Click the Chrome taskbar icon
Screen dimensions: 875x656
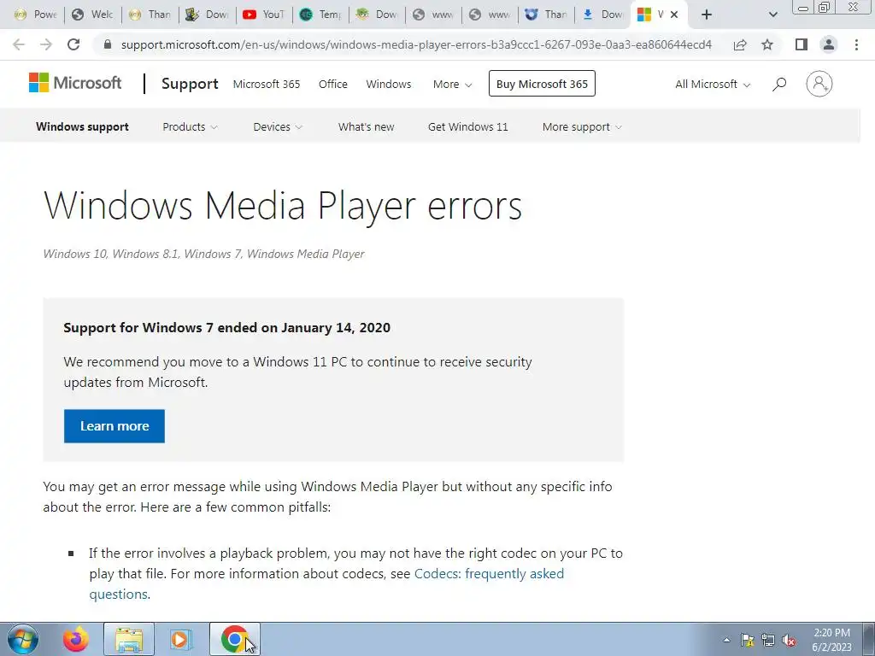tap(234, 639)
